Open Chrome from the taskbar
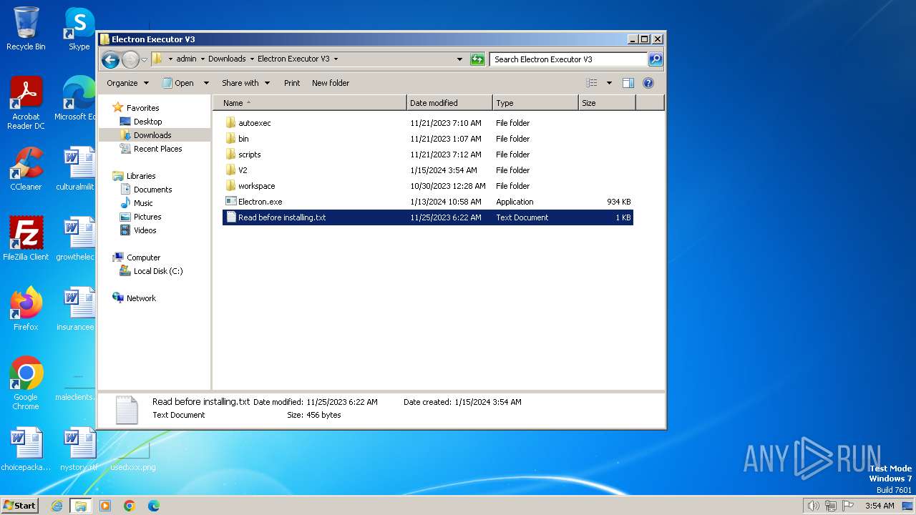Screen dimensions: 916x515 [130, 506]
